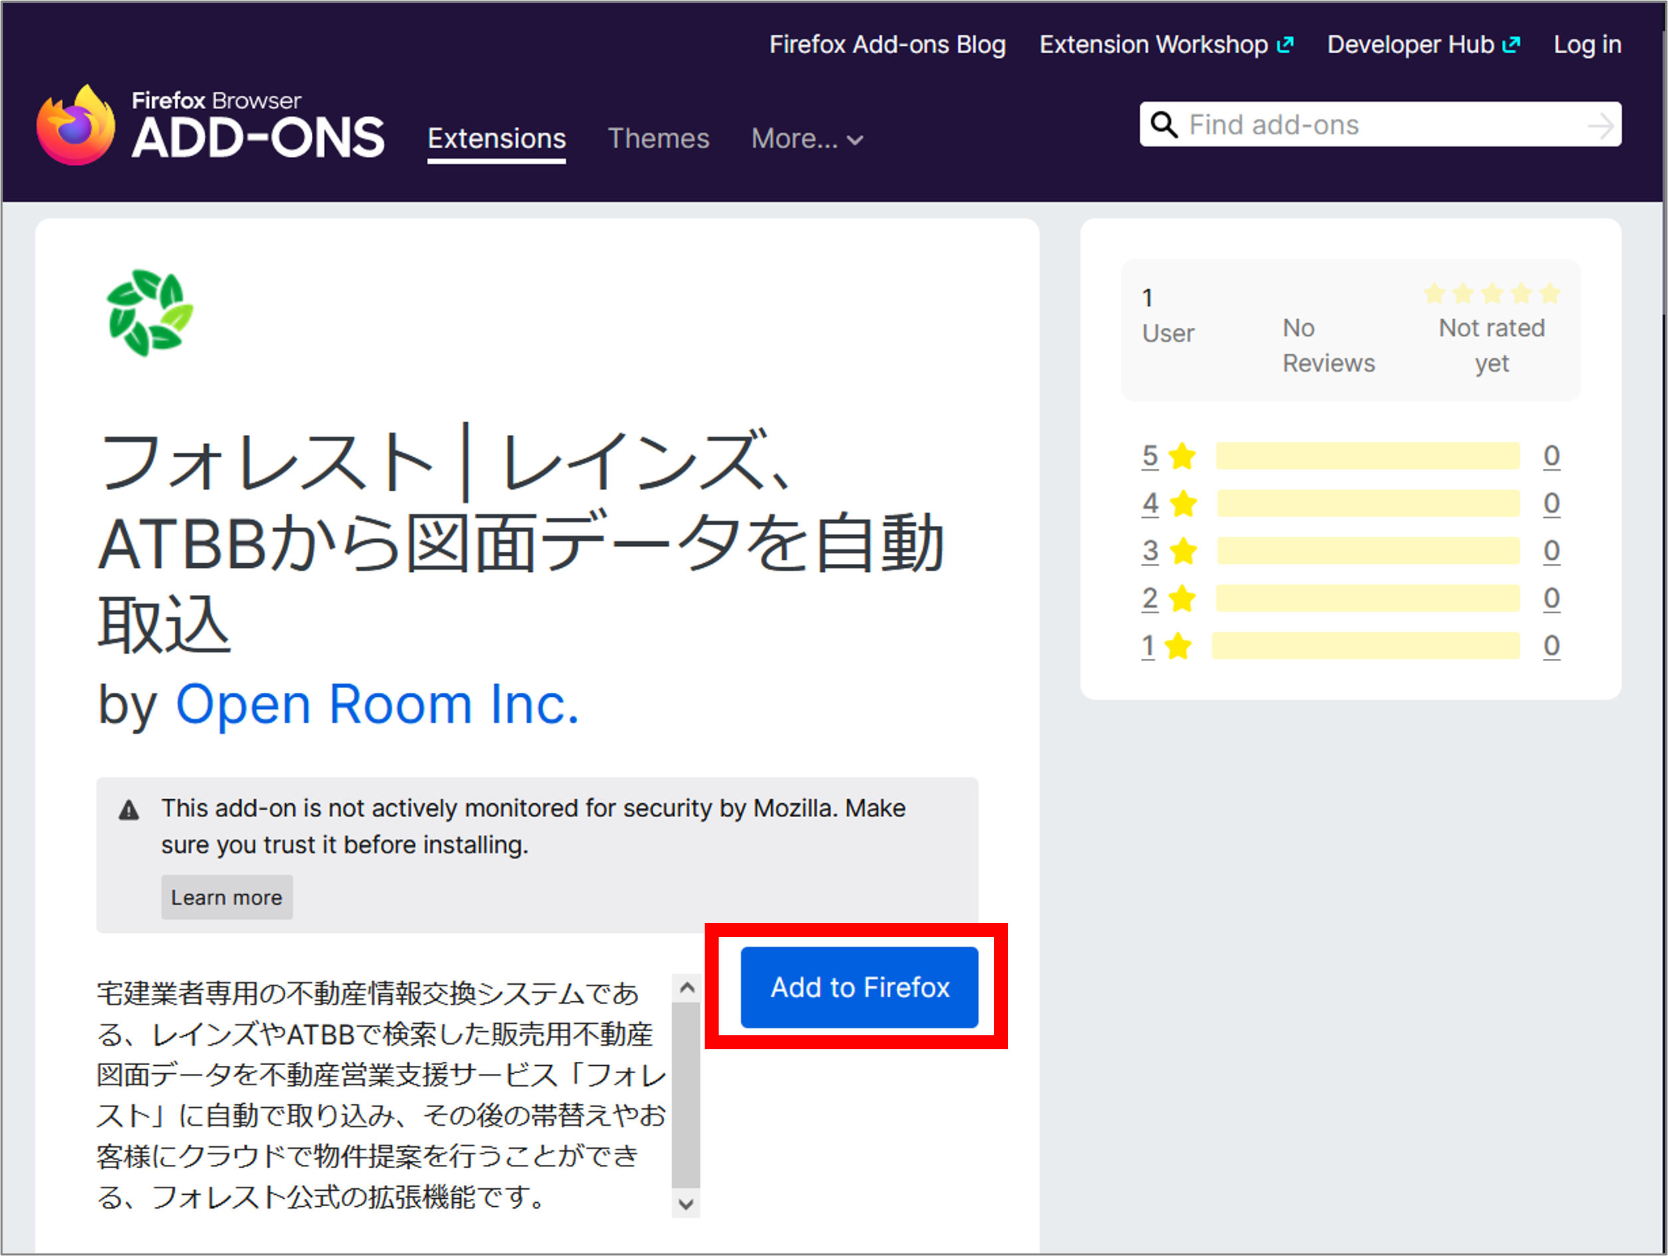Click the More... chevron arrow
The width and height of the screenshot is (1668, 1256).
(854, 140)
